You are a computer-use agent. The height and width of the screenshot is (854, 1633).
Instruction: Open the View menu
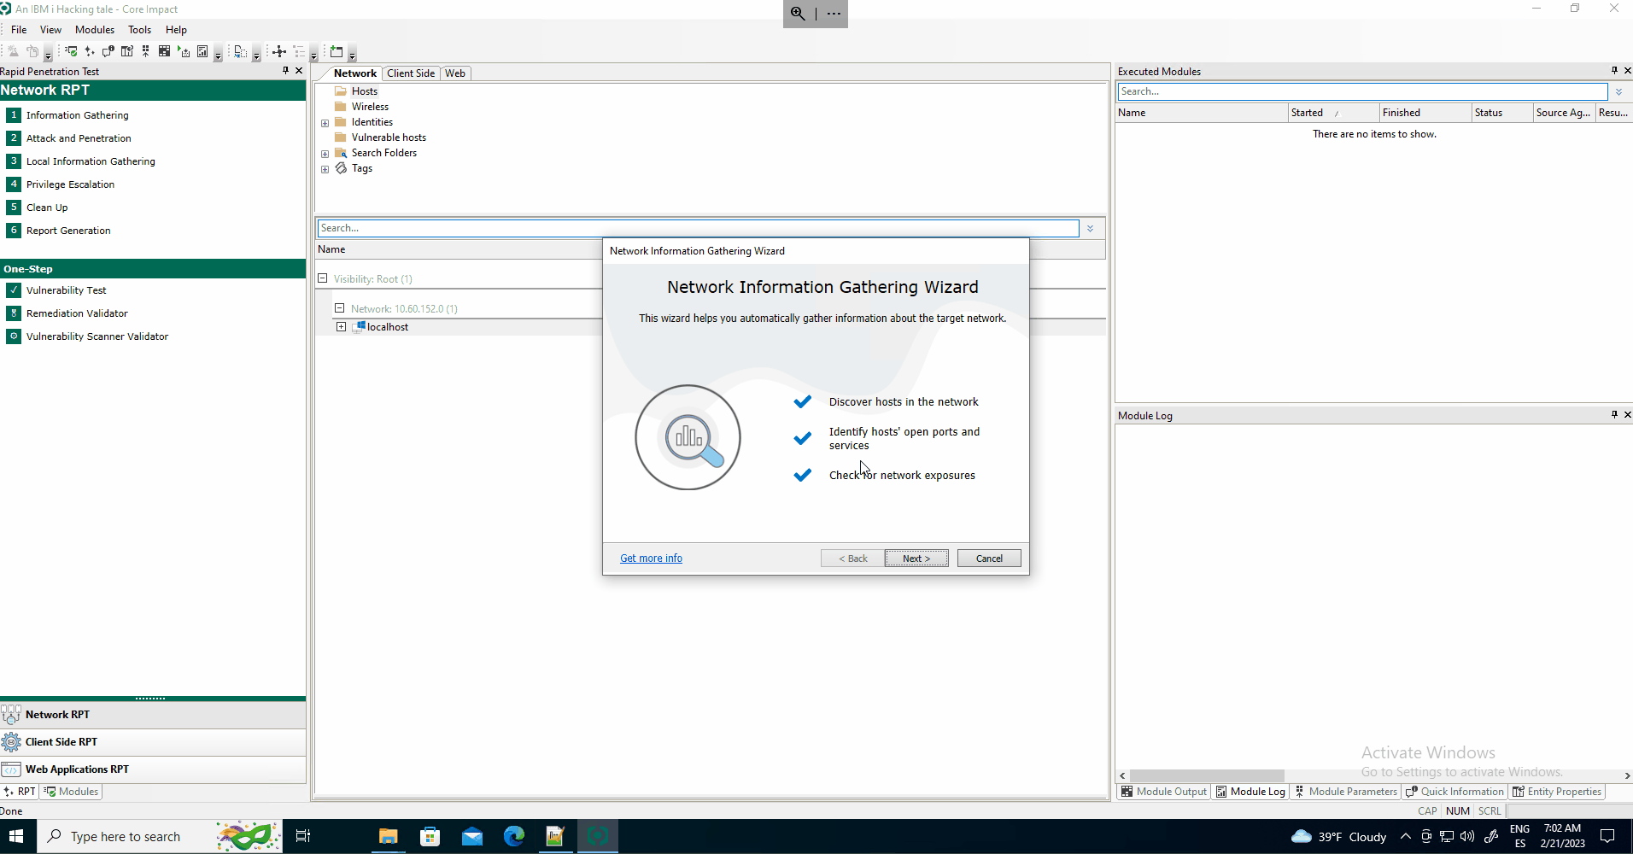pyautogui.click(x=50, y=30)
